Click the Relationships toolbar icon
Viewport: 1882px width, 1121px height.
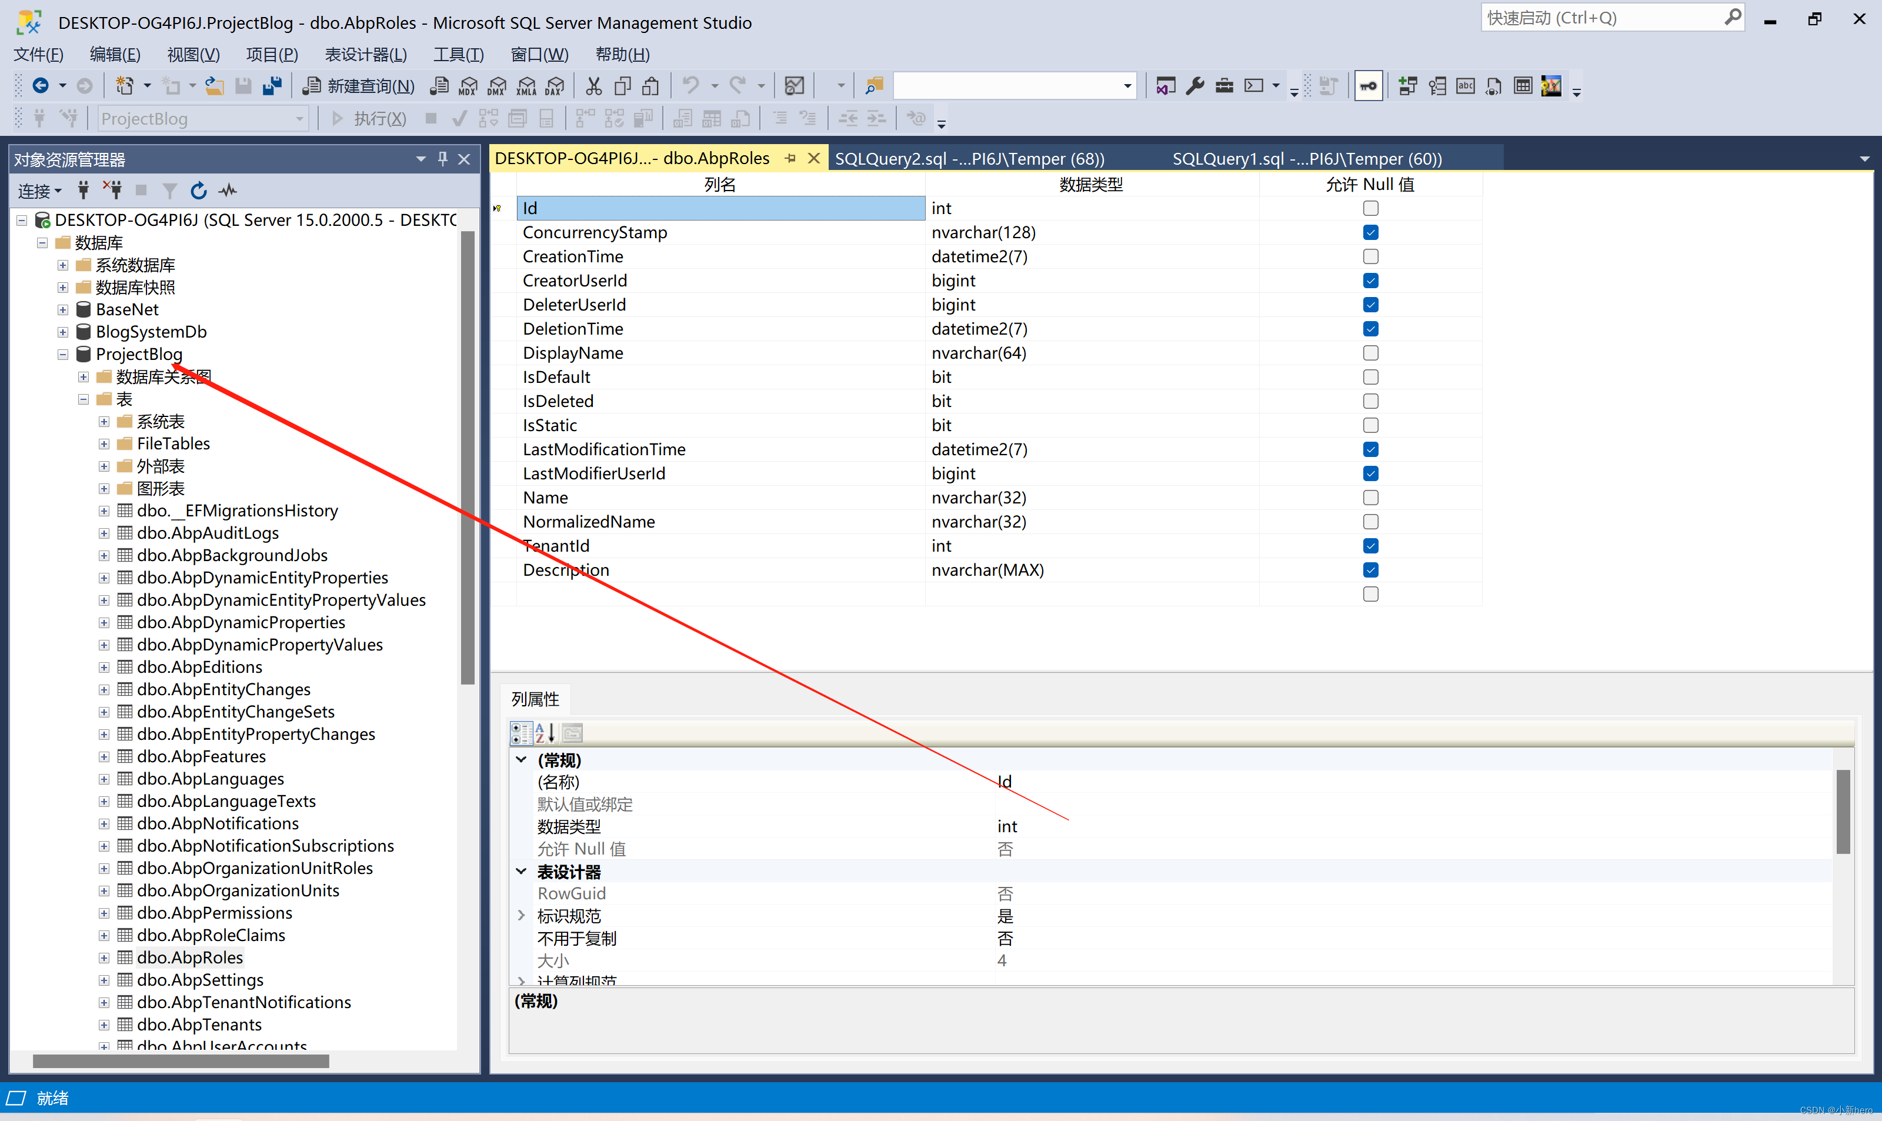[x=1408, y=86]
